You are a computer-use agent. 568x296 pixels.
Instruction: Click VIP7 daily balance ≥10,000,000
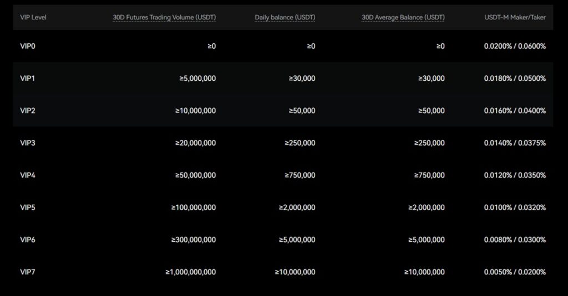pos(295,272)
